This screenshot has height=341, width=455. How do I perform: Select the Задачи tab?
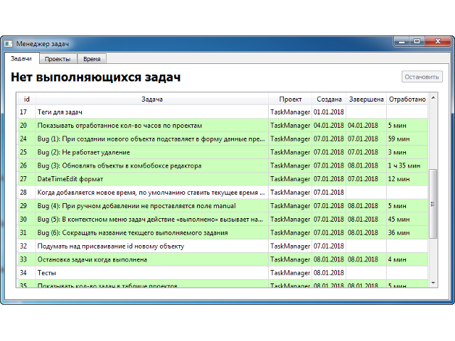(x=21, y=58)
